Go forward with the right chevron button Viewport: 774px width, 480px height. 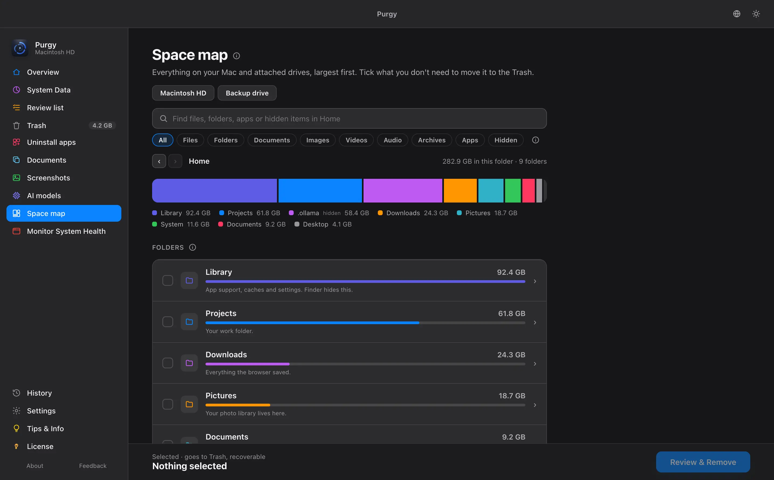click(x=175, y=161)
